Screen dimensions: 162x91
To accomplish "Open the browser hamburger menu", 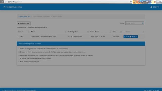I will [160, 2].
